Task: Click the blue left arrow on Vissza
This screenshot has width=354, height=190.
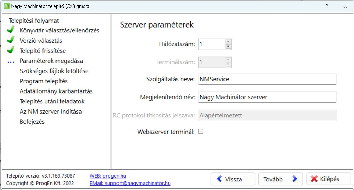Action: (219, 179)
